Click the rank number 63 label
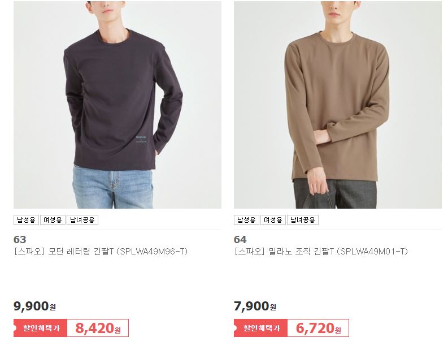The image size is (448, 350). click(x=20, y=239)
